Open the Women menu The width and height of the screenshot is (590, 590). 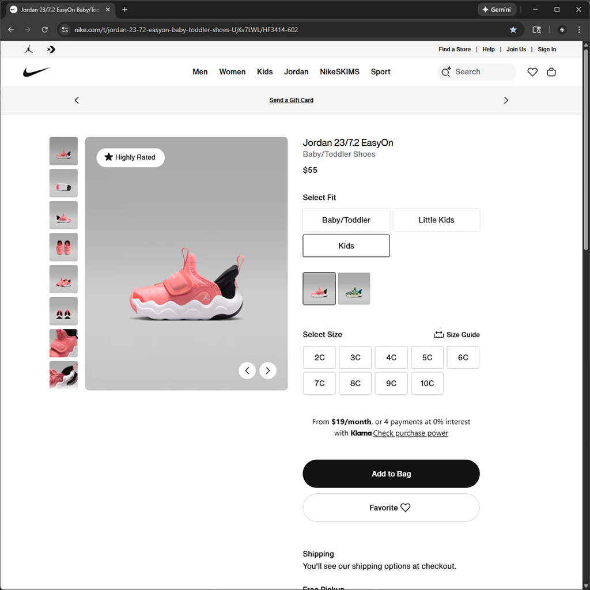tap(232, 72)
